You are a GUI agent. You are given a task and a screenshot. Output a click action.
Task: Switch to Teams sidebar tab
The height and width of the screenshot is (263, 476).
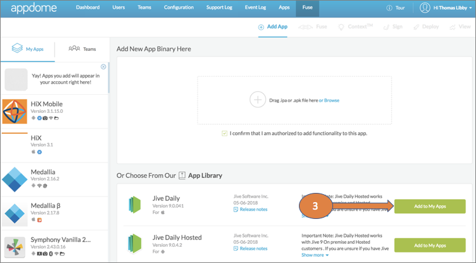pyautogui.click(x=82, y=49)
